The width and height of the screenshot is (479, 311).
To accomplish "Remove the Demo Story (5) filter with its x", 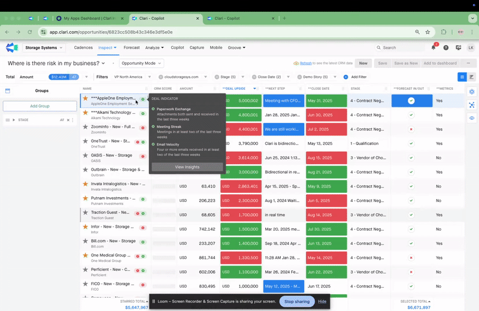I will click(300, 77).
